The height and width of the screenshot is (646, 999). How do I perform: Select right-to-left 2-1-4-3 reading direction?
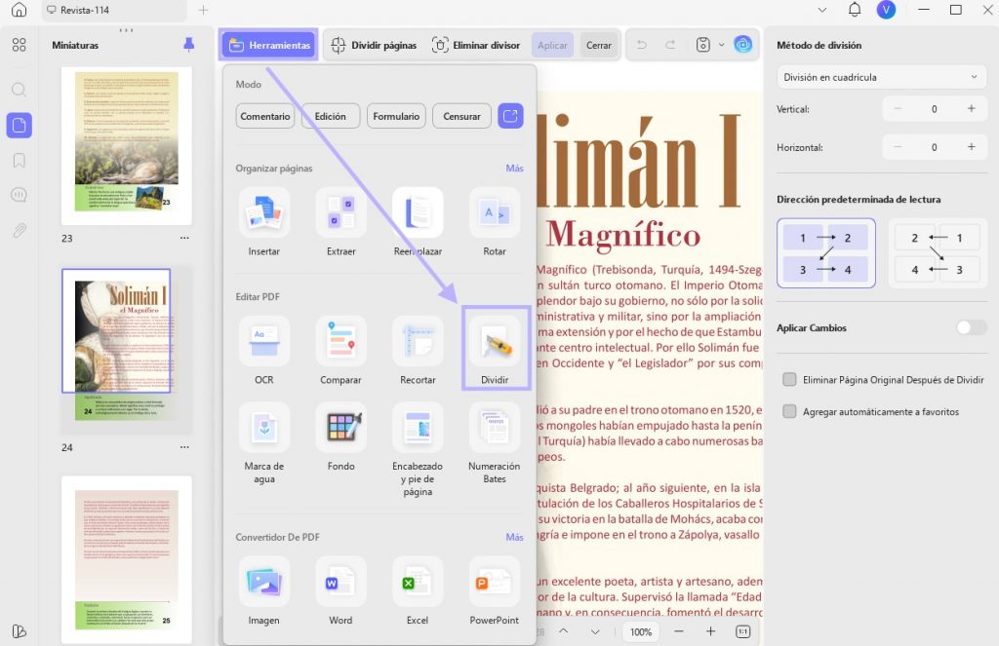coord(938,253)
